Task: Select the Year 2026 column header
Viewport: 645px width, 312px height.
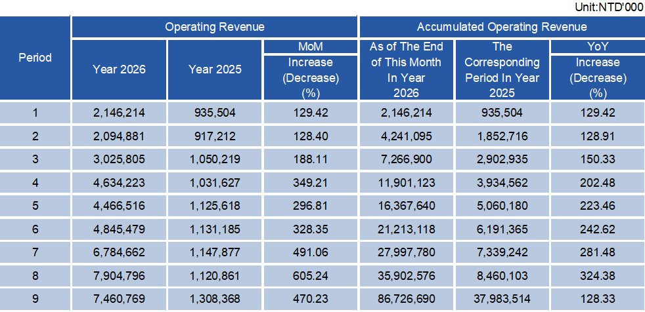Action: 120,69
